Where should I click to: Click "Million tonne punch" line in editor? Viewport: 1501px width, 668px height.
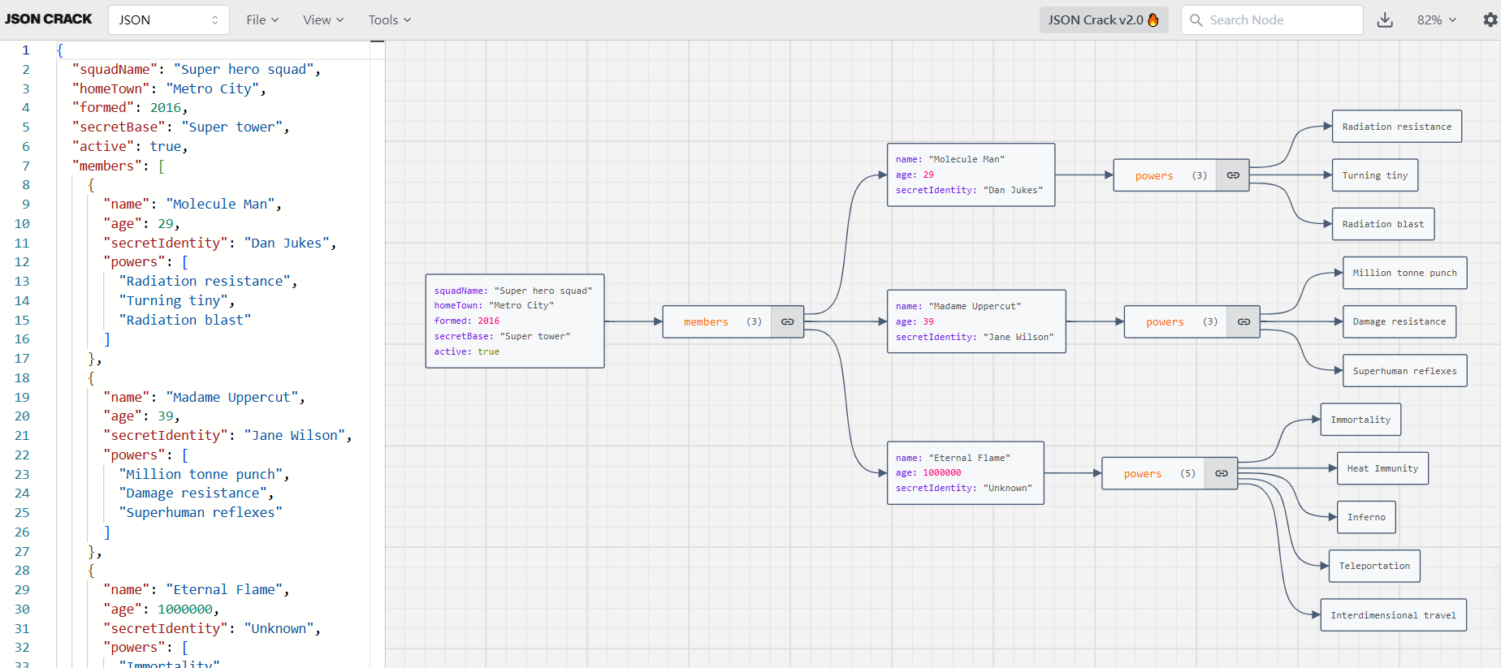pos(204,474)
